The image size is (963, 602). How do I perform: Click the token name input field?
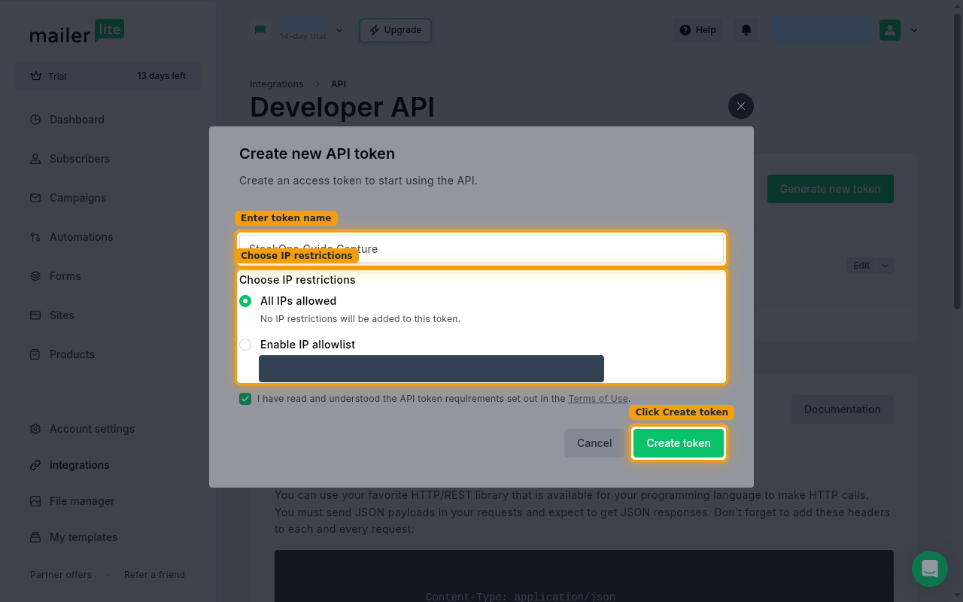pos(481,249)
